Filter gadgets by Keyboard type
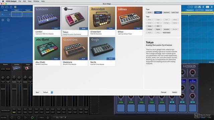The width and height of the screenshot is (214, 120). click(167, 12)
